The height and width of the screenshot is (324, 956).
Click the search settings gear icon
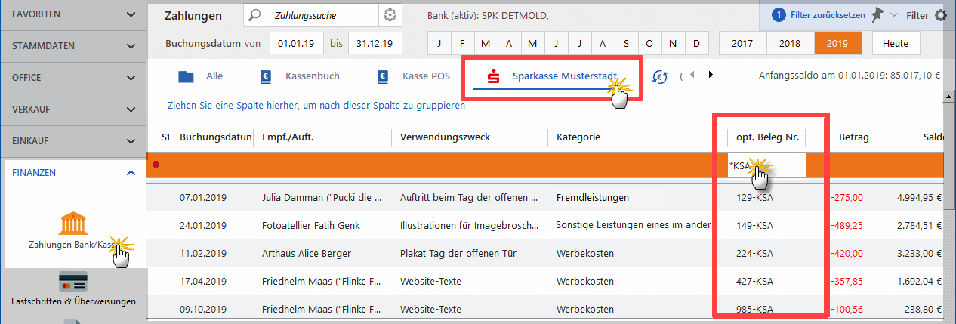[390, 15]
